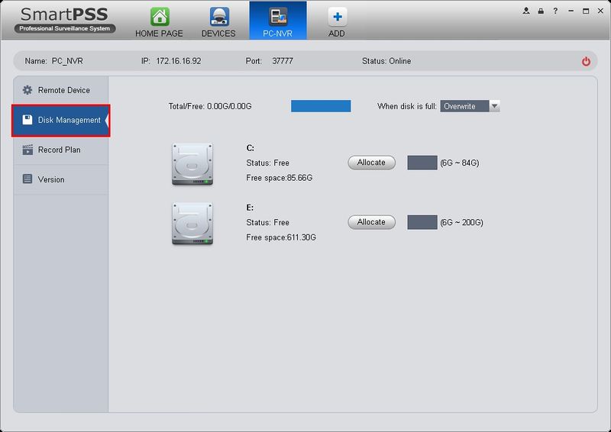Click Allocate for drive C:
Viewport: 611px width, 432px height.
[371, 163]
